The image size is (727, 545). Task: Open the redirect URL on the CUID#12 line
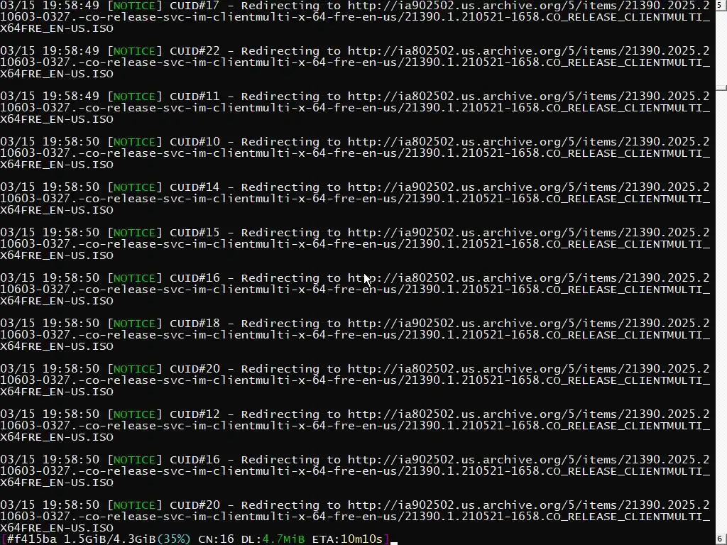click(528, 414)
